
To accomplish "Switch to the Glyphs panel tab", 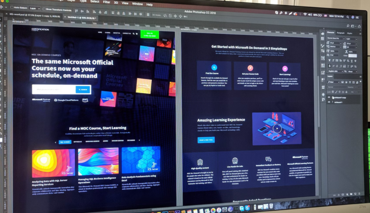I will click(x=349, y=33).
